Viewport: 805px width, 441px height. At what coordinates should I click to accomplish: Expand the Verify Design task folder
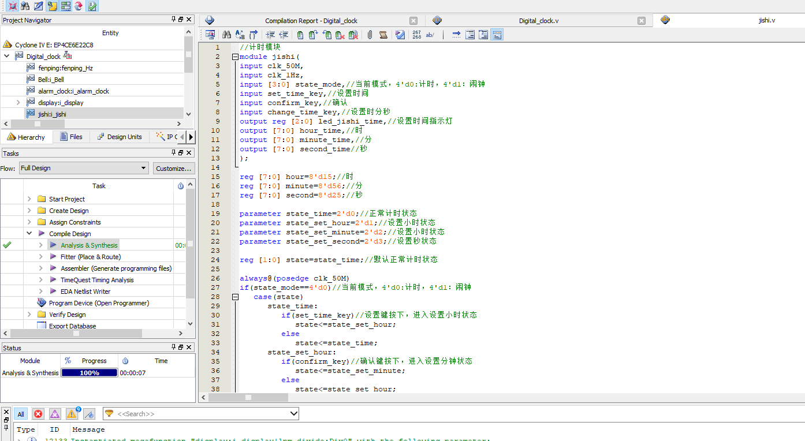[x=29, y=314]
